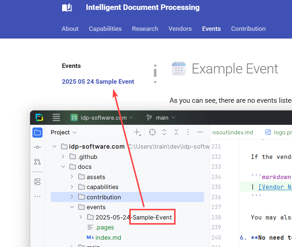Viewport: 292px width, 247px height.
Task: Click the book logo icon in site header
Action: (67, 8)
